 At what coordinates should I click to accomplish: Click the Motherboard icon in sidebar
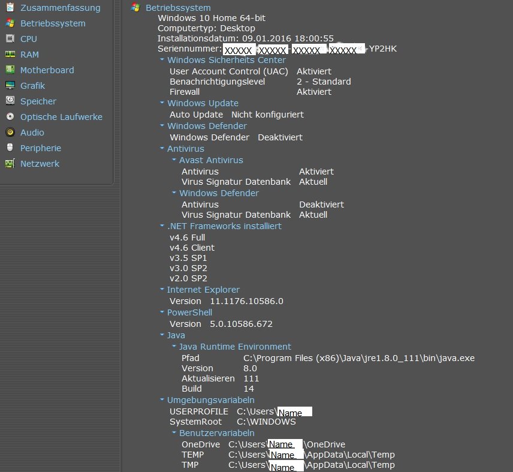pyautogui.click(x=10, y=70)
